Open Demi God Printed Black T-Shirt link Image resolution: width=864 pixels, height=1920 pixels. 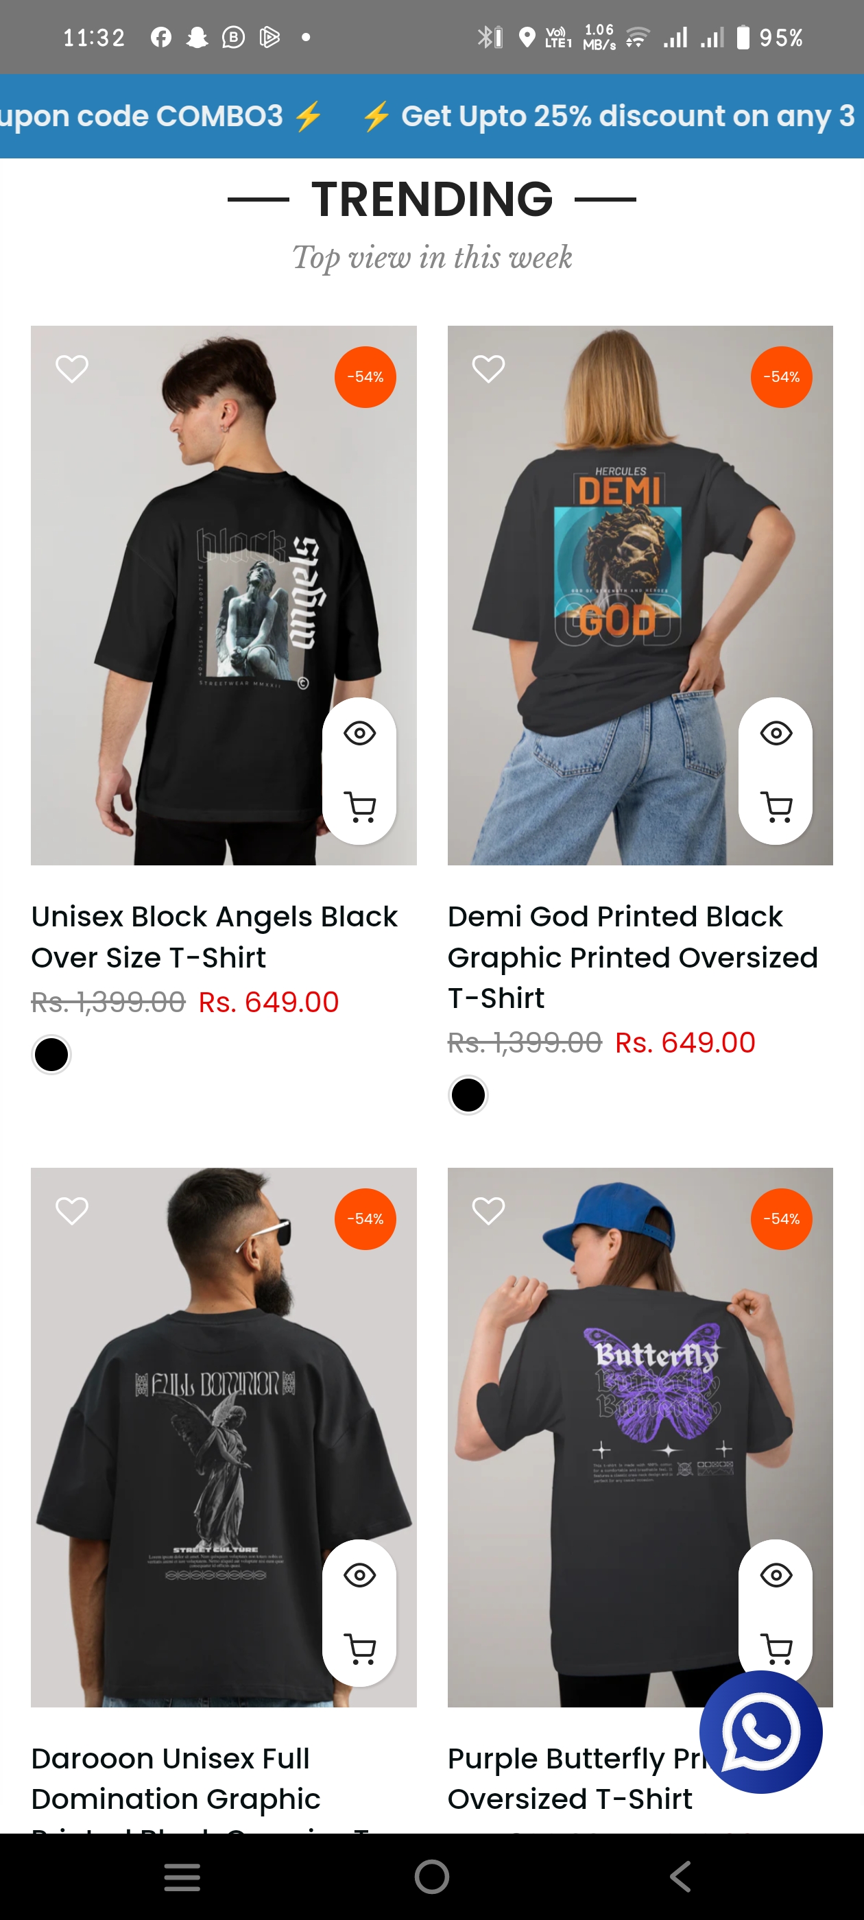click(632, 957)
